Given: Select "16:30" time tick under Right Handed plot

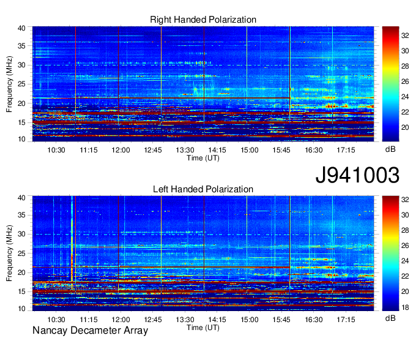Looking at the screenshot, I should tap(314, 150).
